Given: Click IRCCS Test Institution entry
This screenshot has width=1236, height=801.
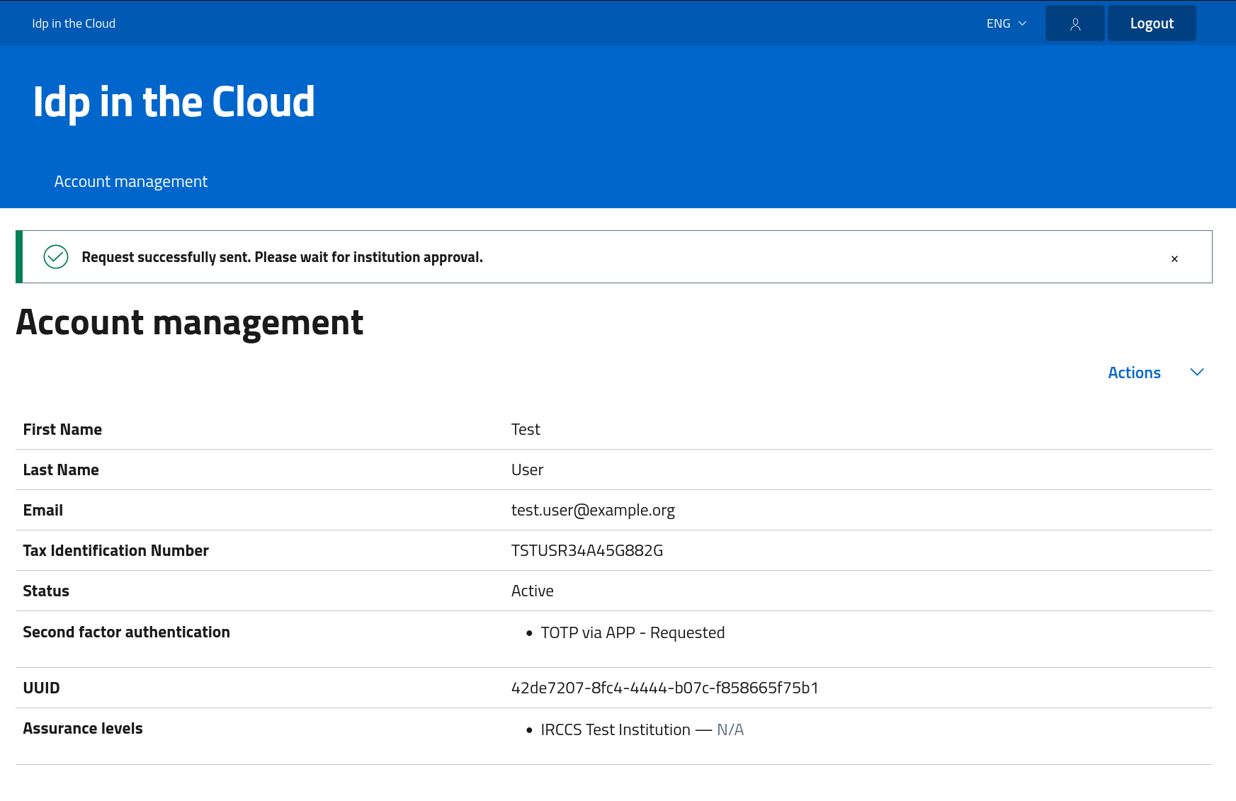Looking at the screenshot, I should [616, 729].
